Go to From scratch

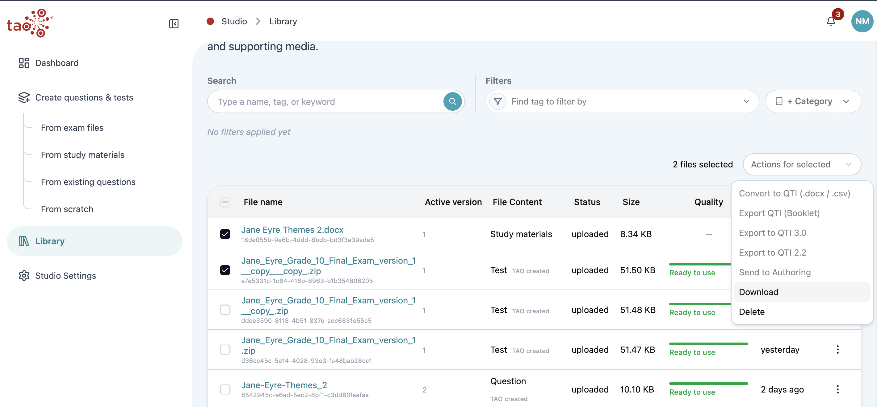[x=67, y=209]
